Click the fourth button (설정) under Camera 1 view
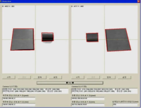 click(x=55, y=77)
